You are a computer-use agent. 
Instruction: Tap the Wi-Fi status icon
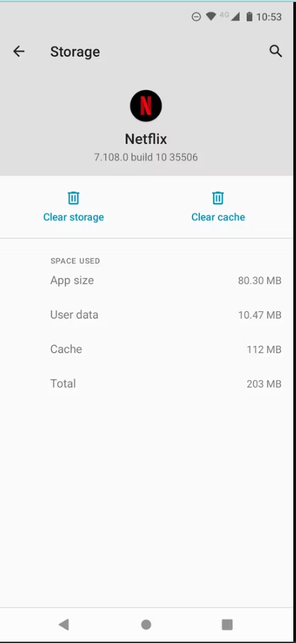[x=211, y=16]
